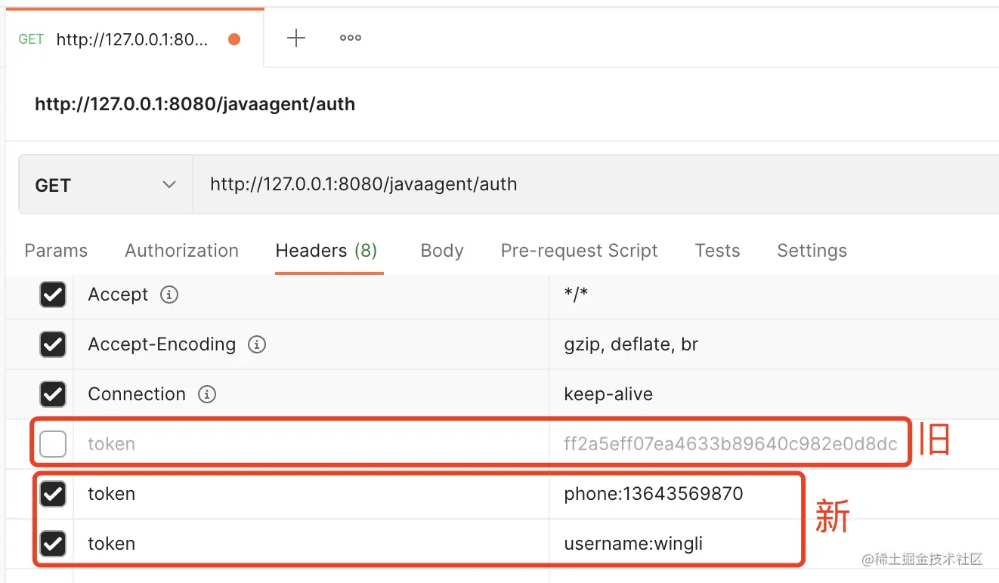Uncheck the token phone:13643569870 checkbox

point(53,494)
